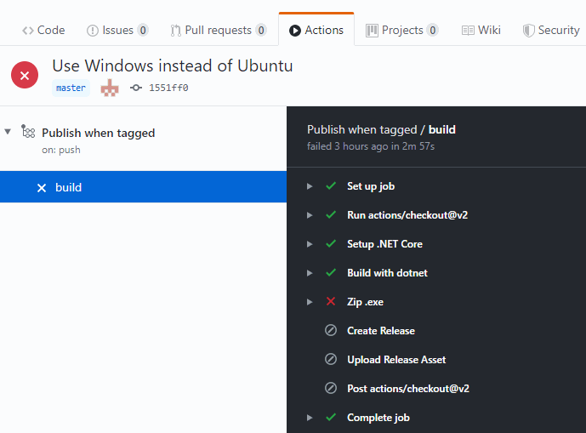This screenshot has width=586, height=433.
Task: Click the committer avatar icon
Action: pyautogui.click(x=110, y=88)
